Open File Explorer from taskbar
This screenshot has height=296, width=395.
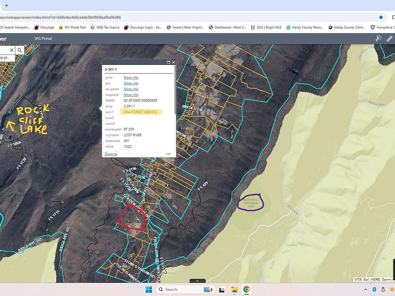234,289
